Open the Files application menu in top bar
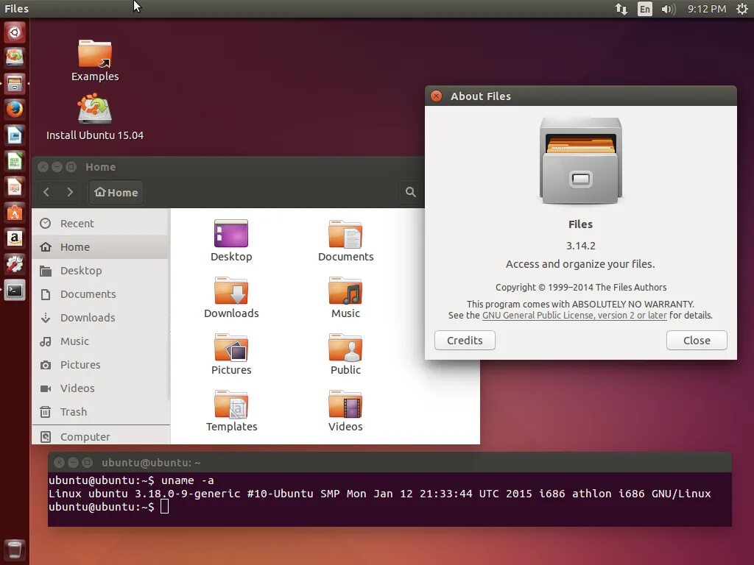The image size is (754, 565). pyautogui.click(x=16, y=9)
